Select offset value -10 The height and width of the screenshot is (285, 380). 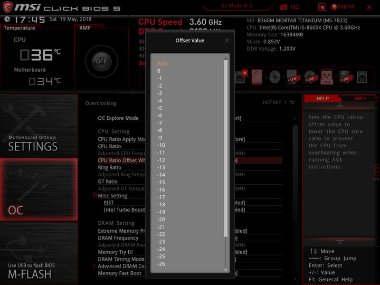[x=161, y=145]
